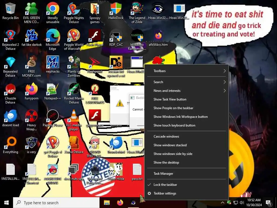This screenshot has height=208, width=277.
Task: Open the eye application taskbar icon
Action: [133, 203]
